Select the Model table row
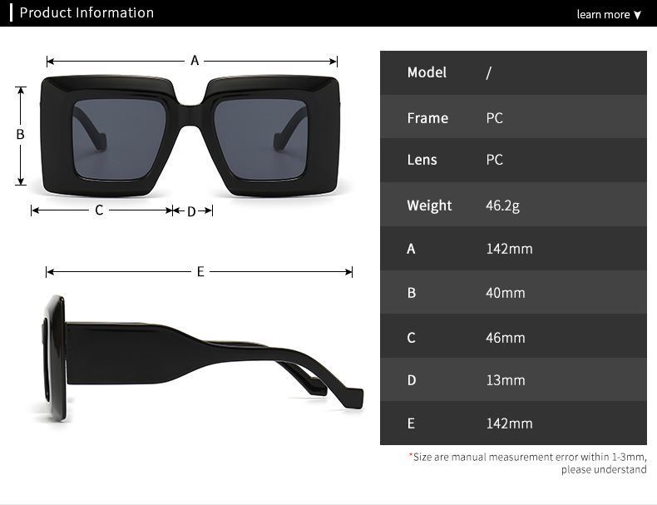The image size is (657, 505). click(x=513, y=73)
